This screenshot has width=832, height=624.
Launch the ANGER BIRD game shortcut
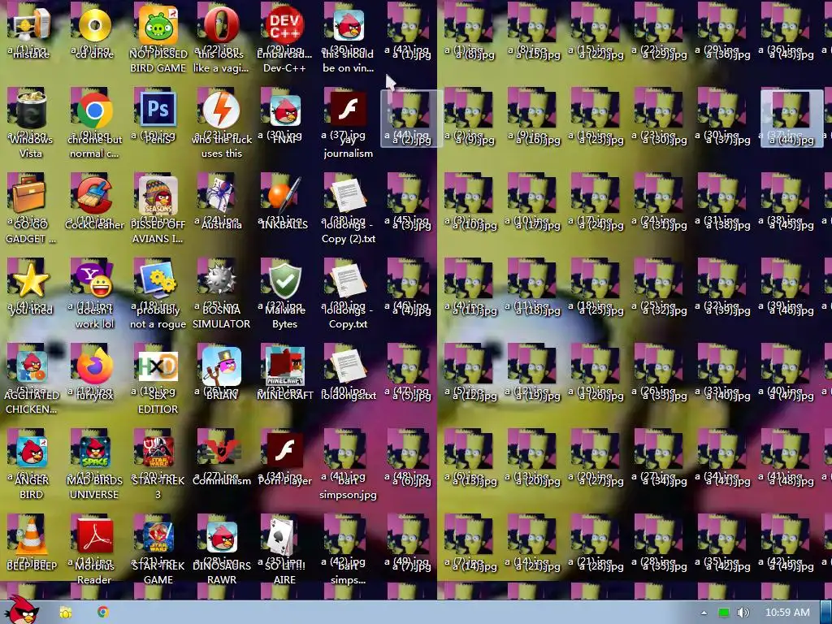(x=31, y=451)
